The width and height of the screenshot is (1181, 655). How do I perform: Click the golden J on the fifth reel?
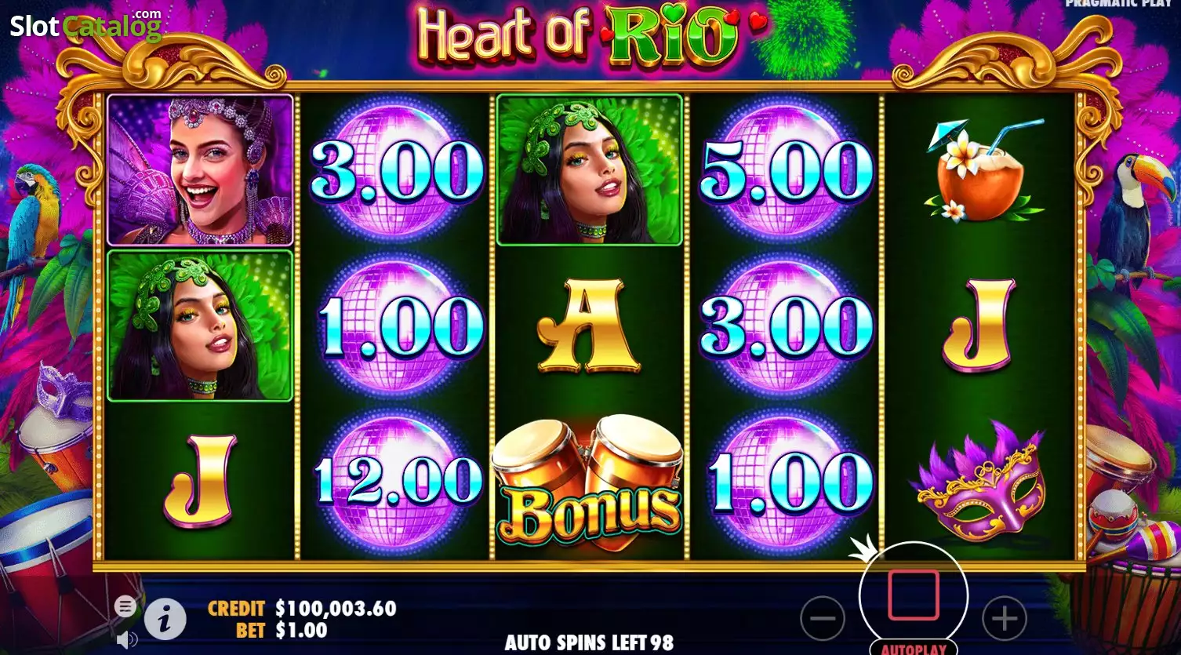click(x=978, y=326)
